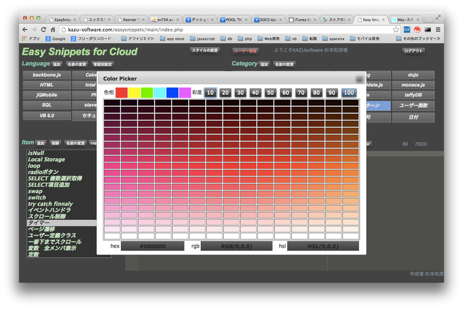Open the spacenx bookmarks folder
Screen dimensions: 463x309
click(334, 38)
